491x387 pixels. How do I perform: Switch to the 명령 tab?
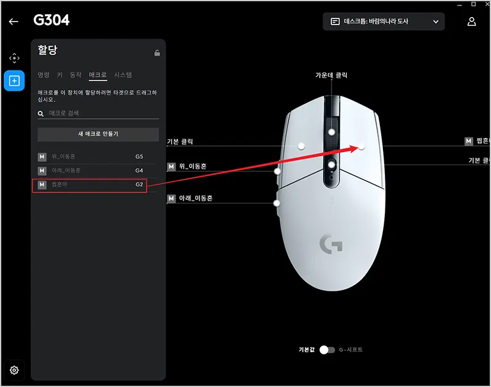(44, 75)
